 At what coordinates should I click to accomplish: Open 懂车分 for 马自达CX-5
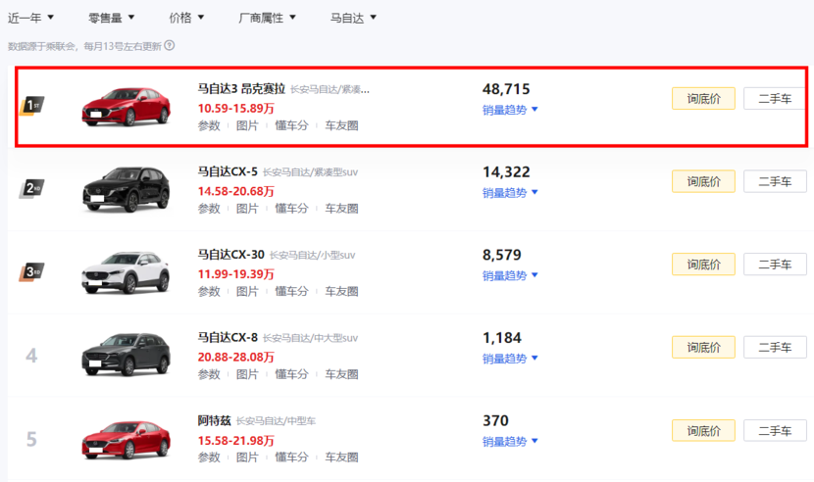click(x=291, y=209)
